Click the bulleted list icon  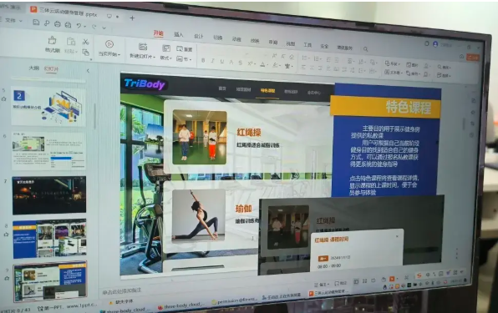(304, 58)
